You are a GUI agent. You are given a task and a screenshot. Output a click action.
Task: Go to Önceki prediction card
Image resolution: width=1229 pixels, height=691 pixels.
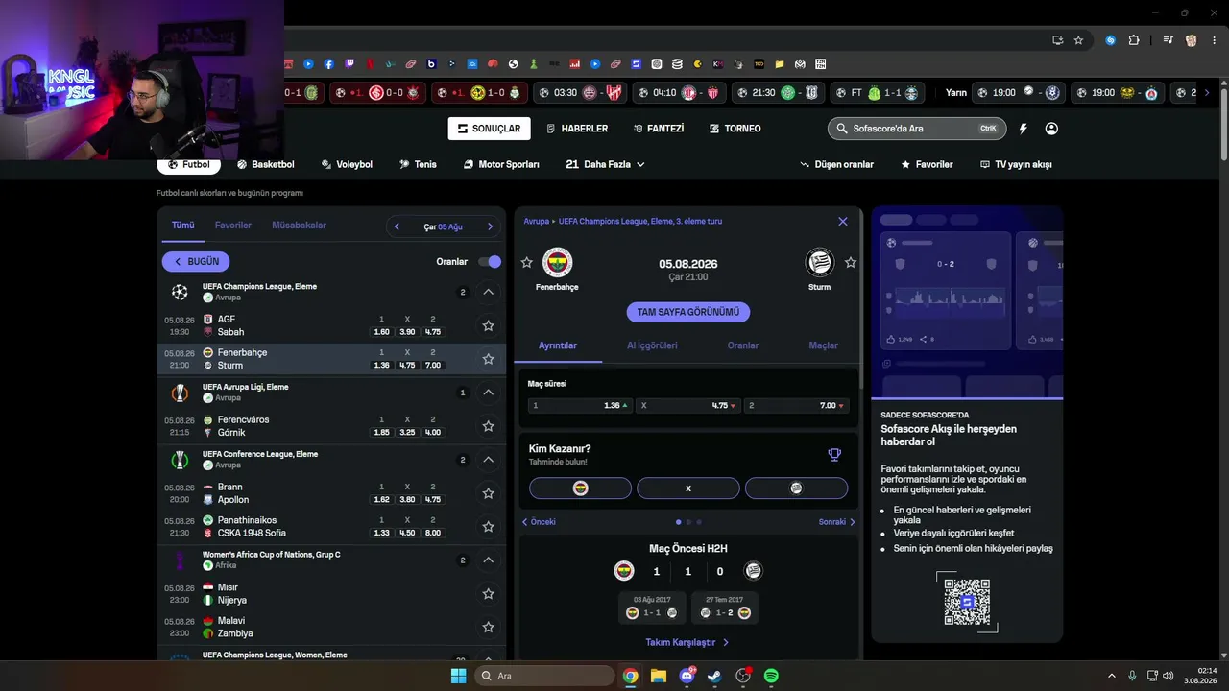pyautogui.click(x=539, y=522)
